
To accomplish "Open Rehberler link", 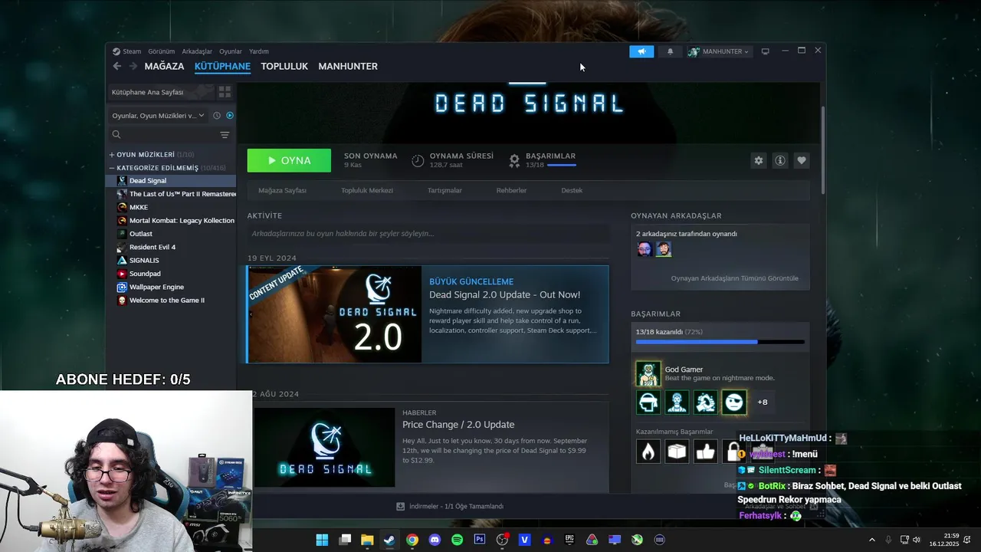I will (511, 190).
